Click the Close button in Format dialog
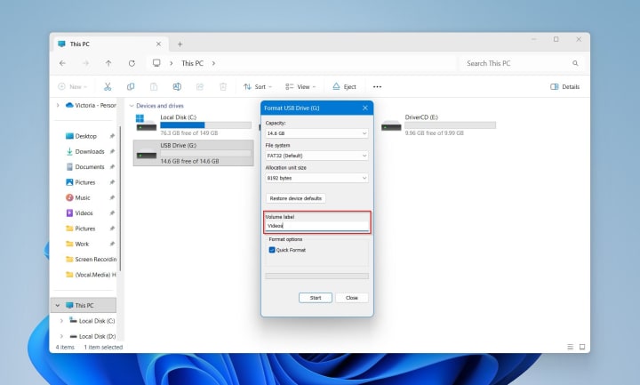 click(x=351, y=298)
